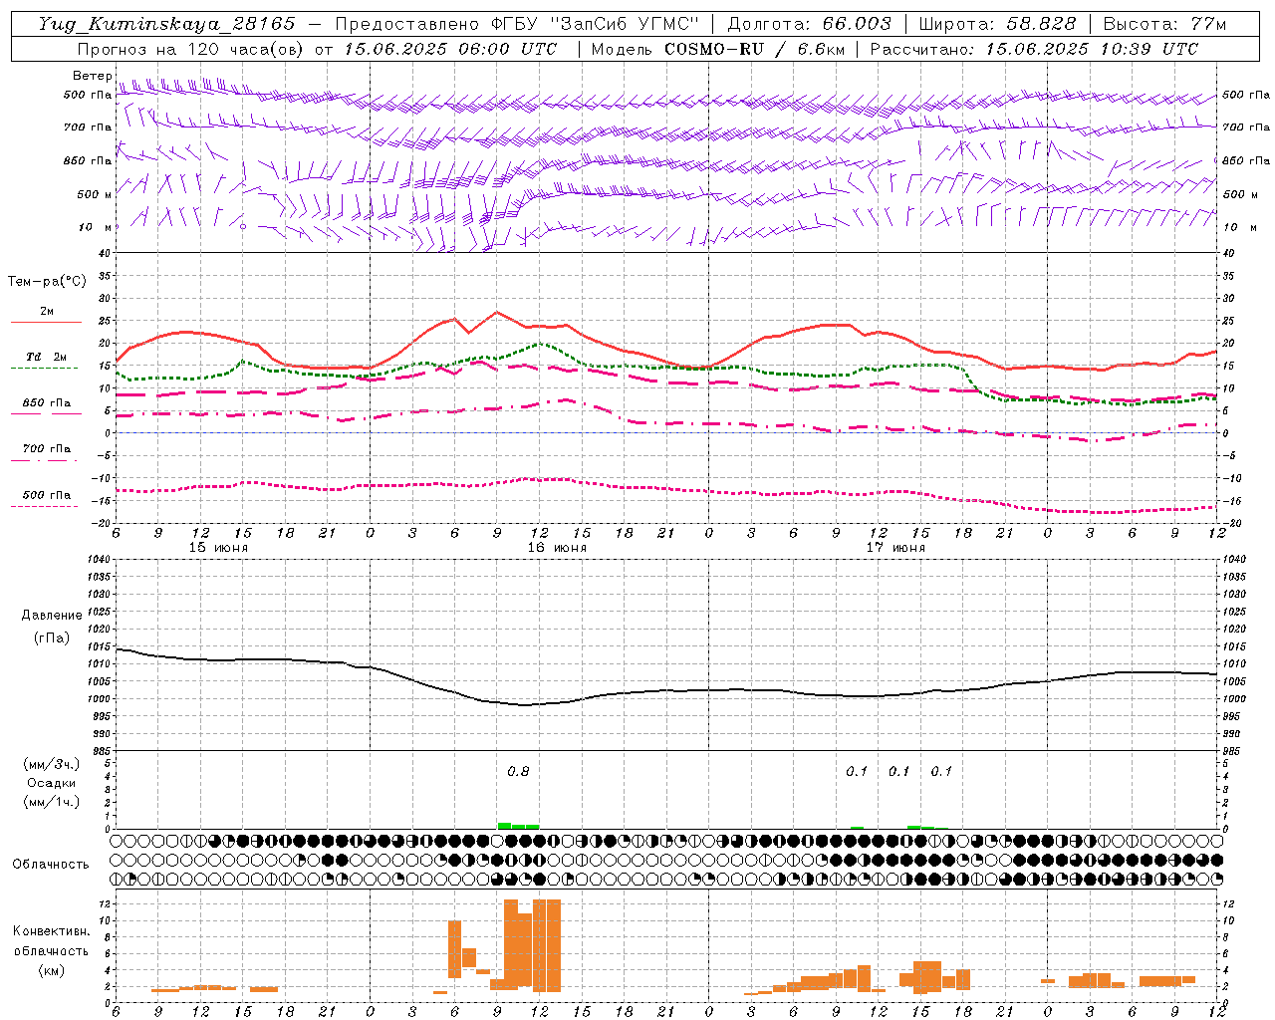Image resolution: width=1275 pixels, height=1020 pixels.
Task: Click the 0.8 precipitation amount value
Action: point(518,771)
